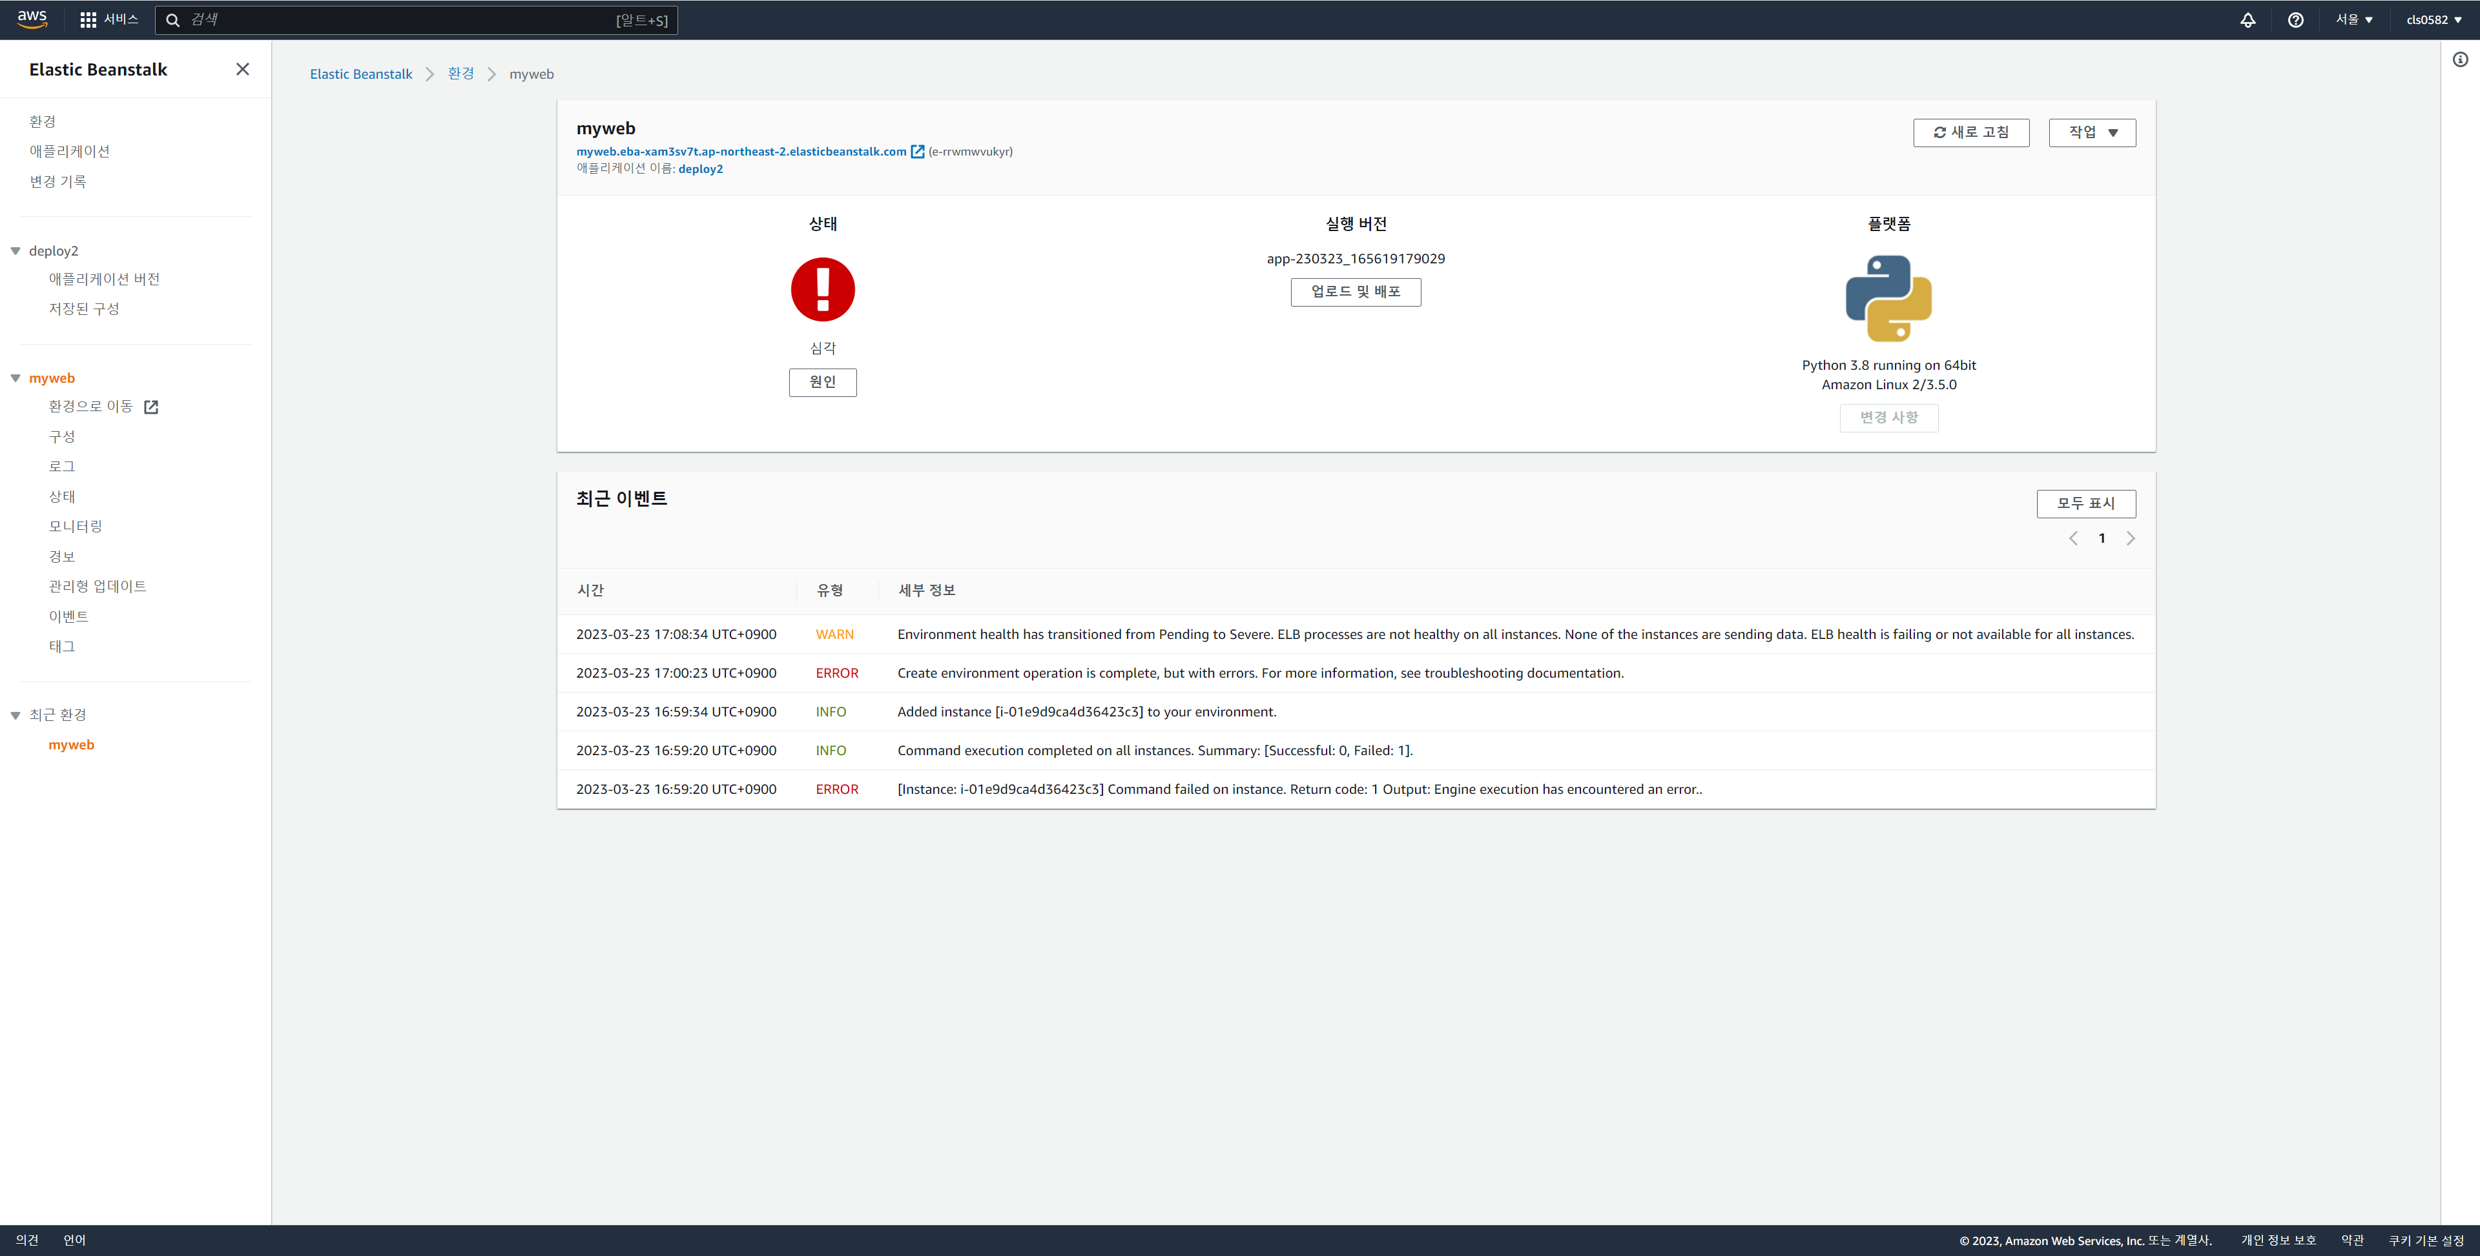Collapse the myweb tree section

point(15,378)
